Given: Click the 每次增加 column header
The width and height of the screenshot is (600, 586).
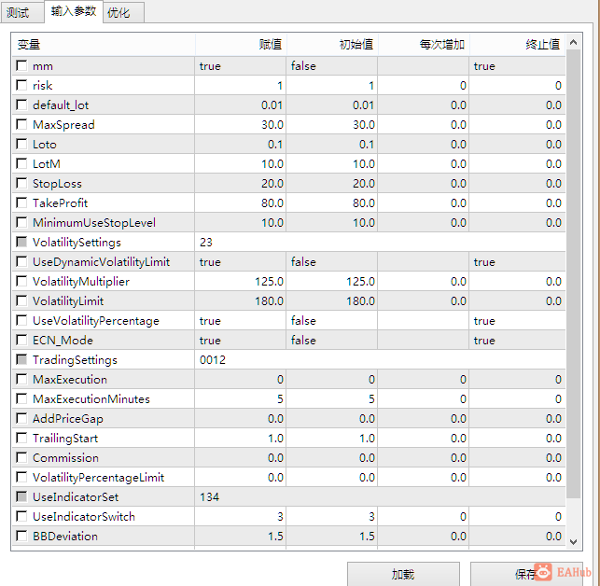Looking at the screenshot, I should [x=424, y=45].
